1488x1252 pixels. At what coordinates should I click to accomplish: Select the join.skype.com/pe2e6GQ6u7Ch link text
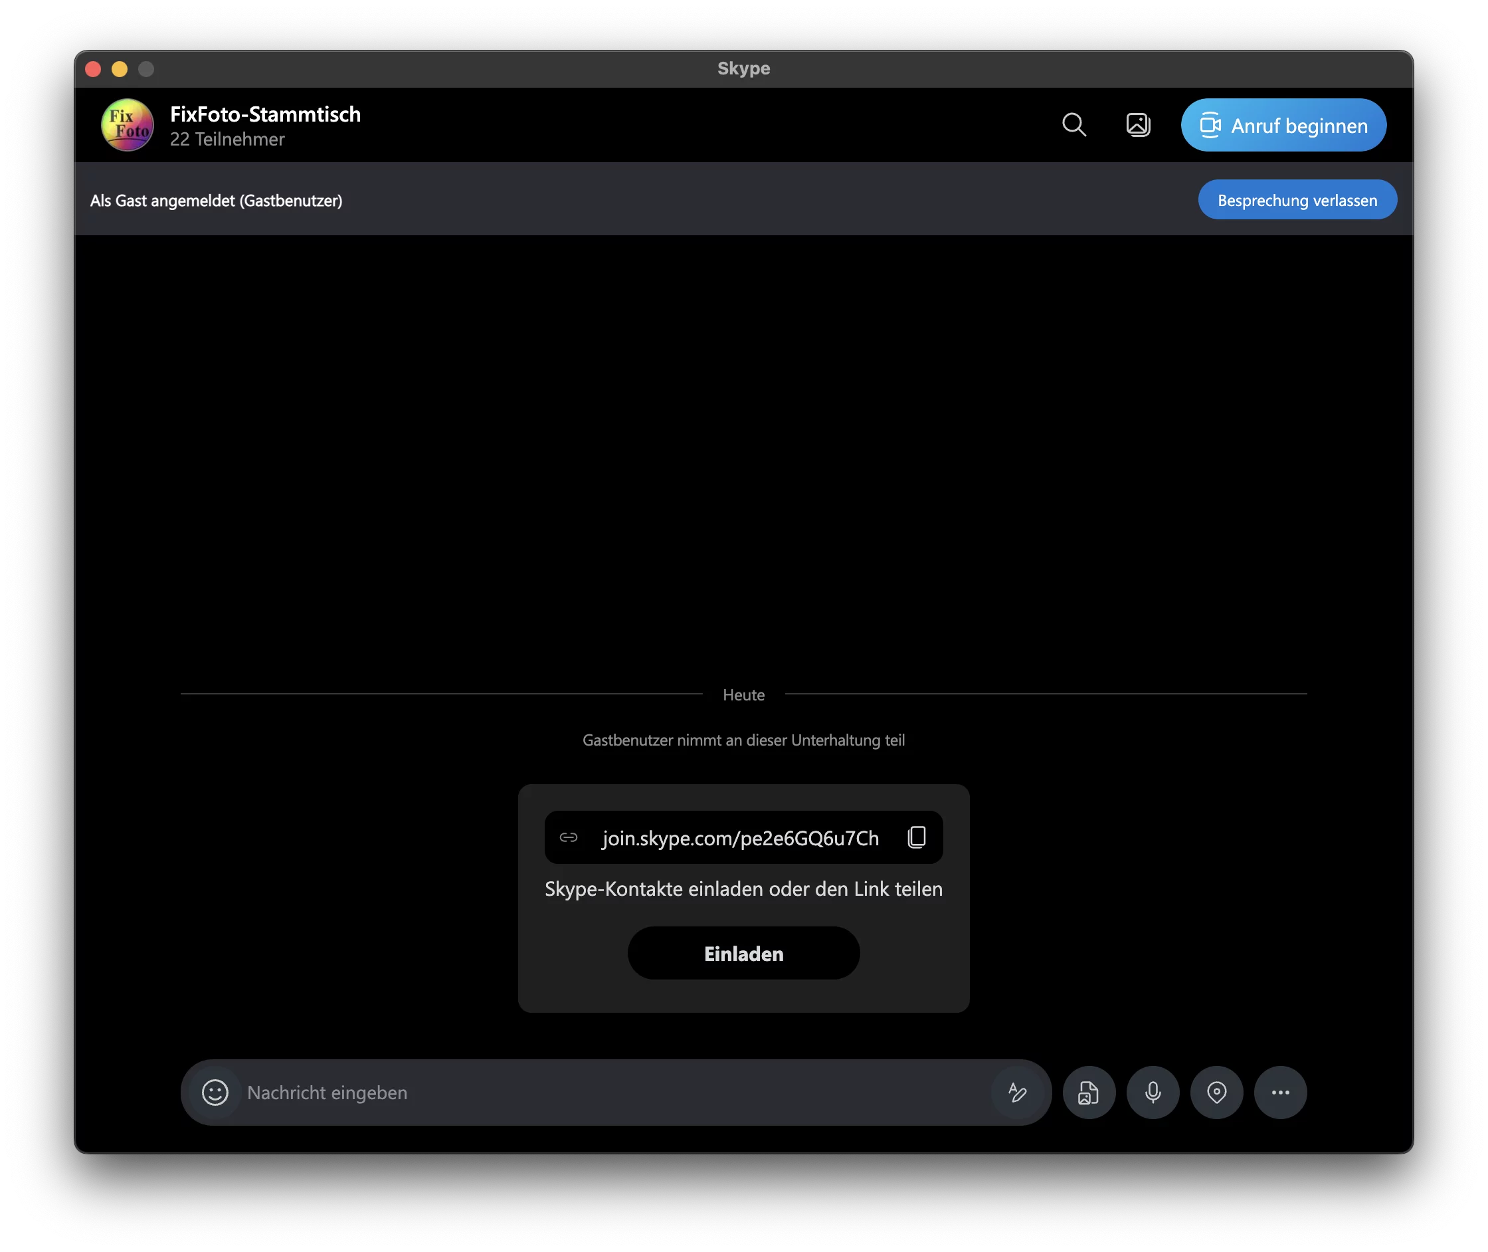click(x=740, y=838)
